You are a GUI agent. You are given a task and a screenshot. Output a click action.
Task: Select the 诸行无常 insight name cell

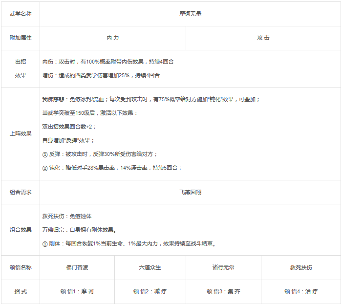(x=223, y=267)
